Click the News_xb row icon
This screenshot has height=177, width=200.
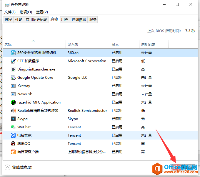click(13, 94)
